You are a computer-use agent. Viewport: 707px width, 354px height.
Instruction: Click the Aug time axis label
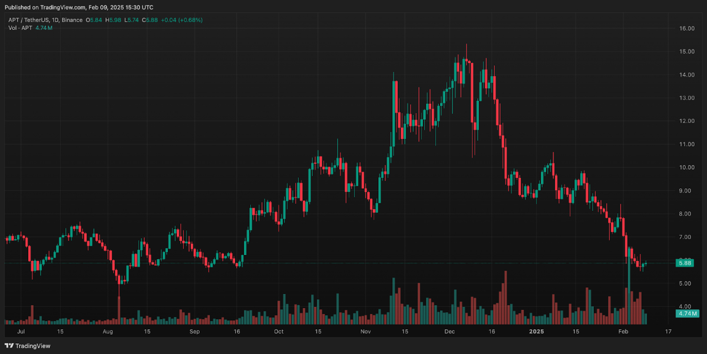click(107, 332)
